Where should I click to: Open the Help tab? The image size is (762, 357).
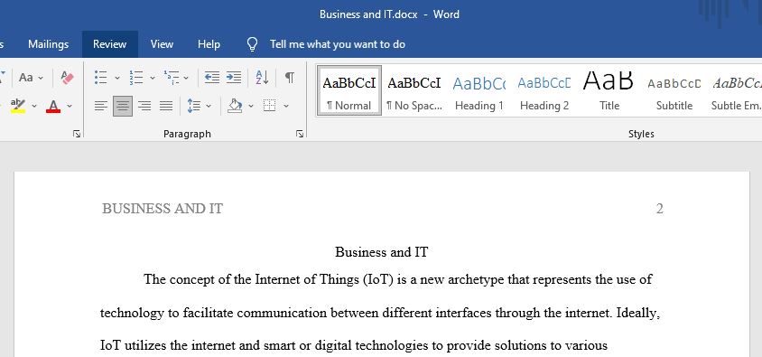pos(209,44)
